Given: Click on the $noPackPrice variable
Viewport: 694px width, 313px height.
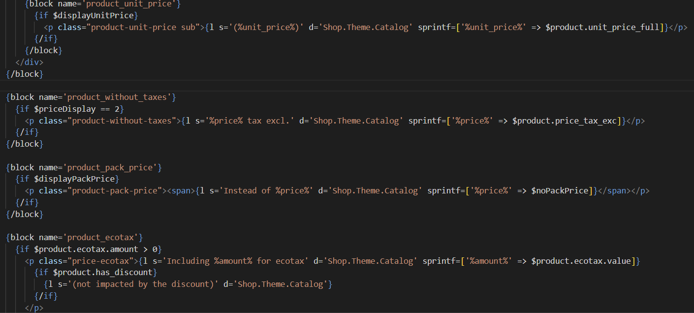Looking at the screenshot, I should [560, 190].
